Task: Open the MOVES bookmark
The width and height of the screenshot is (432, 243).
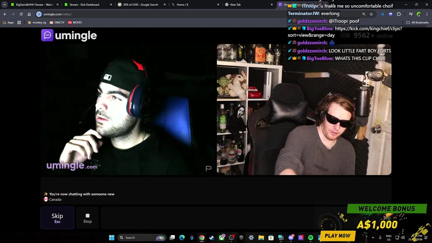Action: [75, 23]
